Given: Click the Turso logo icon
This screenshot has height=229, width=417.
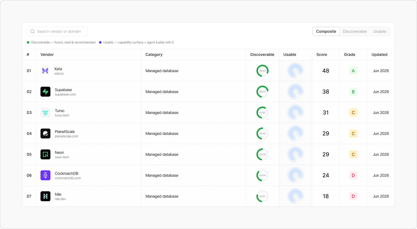Looking at the screenshot, I should pos(45,113).
